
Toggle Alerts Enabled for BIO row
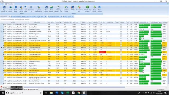tap(121, 27)
